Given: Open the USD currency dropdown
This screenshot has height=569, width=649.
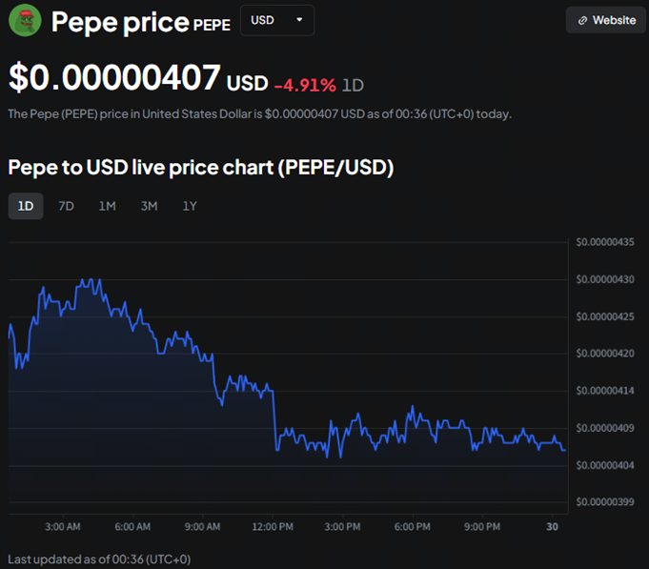Looking at the screenshot, I should pos(276,20).
